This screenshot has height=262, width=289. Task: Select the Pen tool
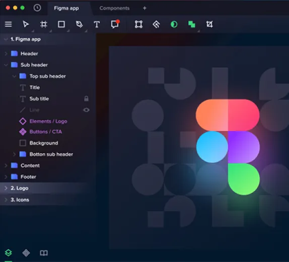pyautogui.click(x=79, y=24)
